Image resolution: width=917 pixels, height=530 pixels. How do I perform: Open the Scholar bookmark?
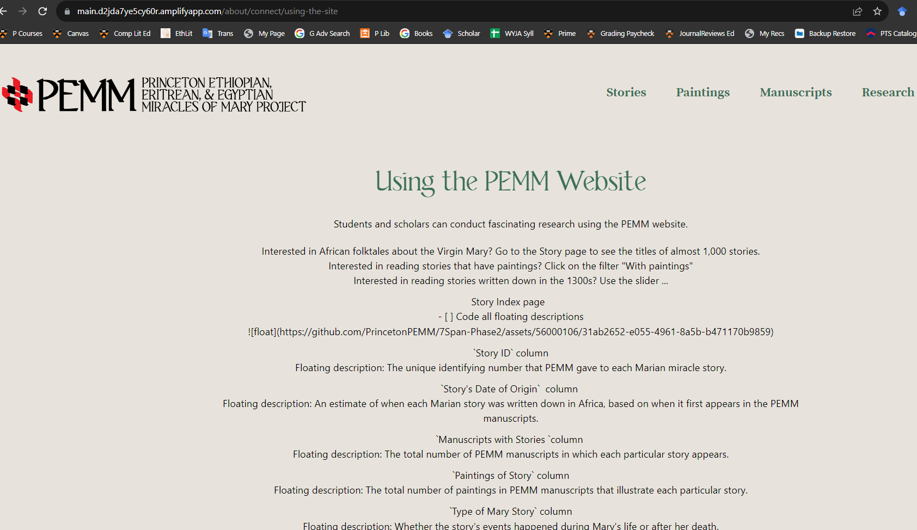461,33
